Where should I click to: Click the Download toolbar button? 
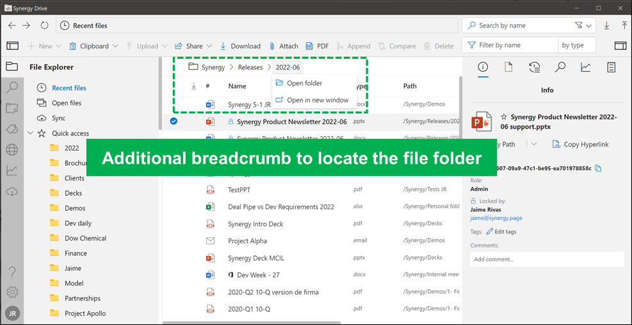point(240,46)
